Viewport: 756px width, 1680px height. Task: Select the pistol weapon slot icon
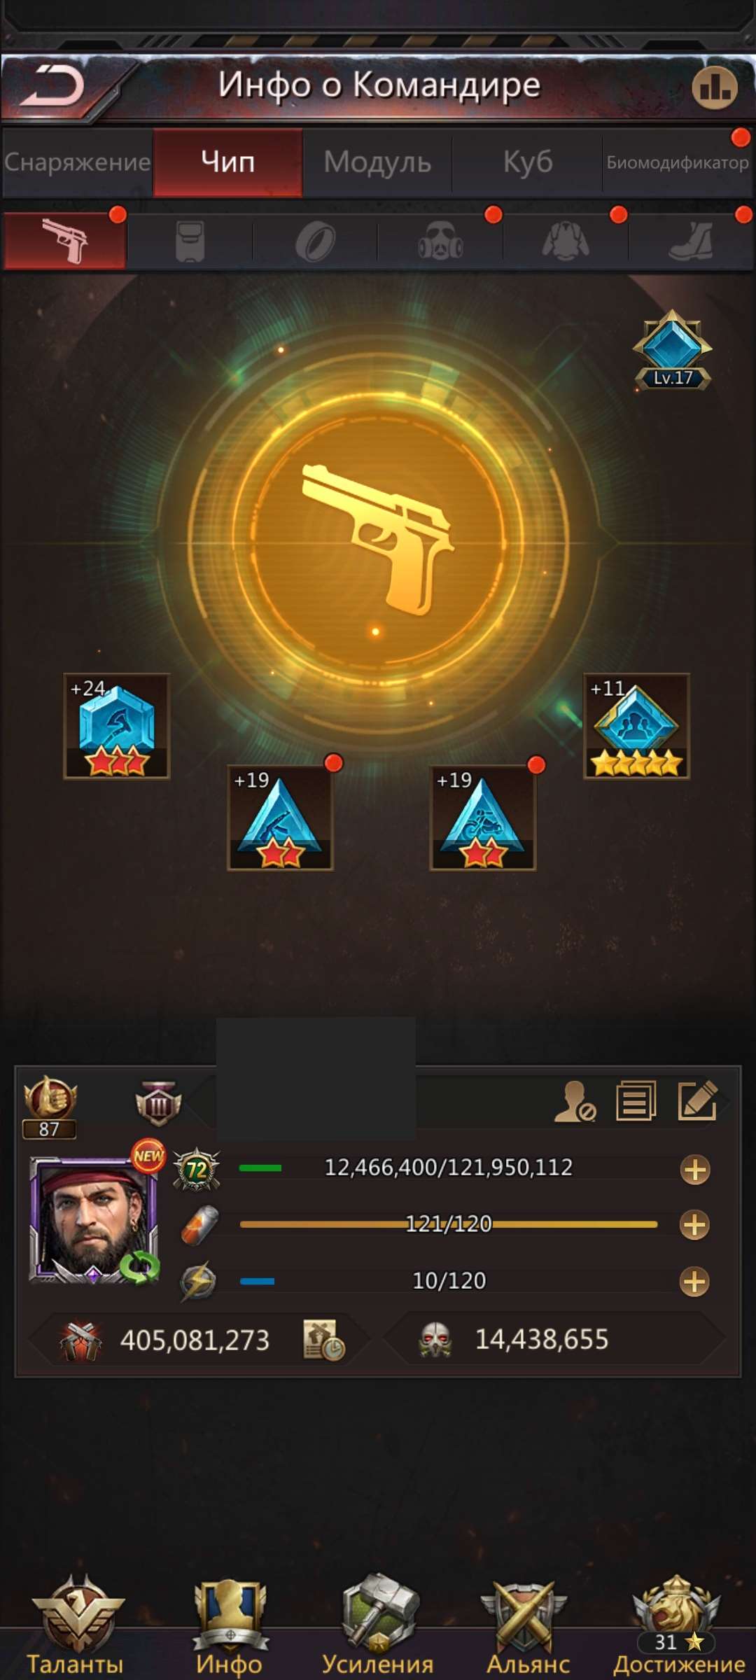pos(65,241)
